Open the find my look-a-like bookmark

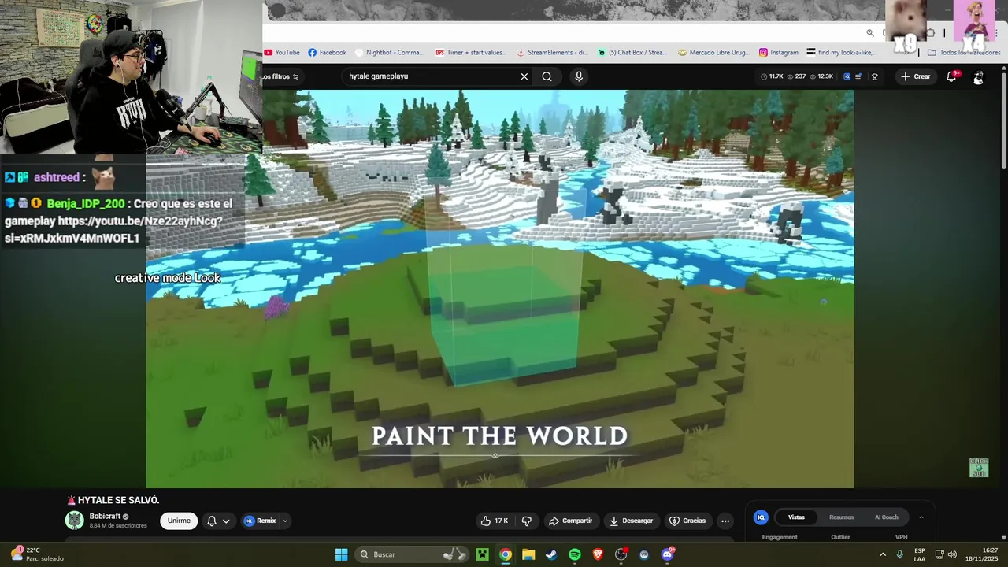click(842, 53)
